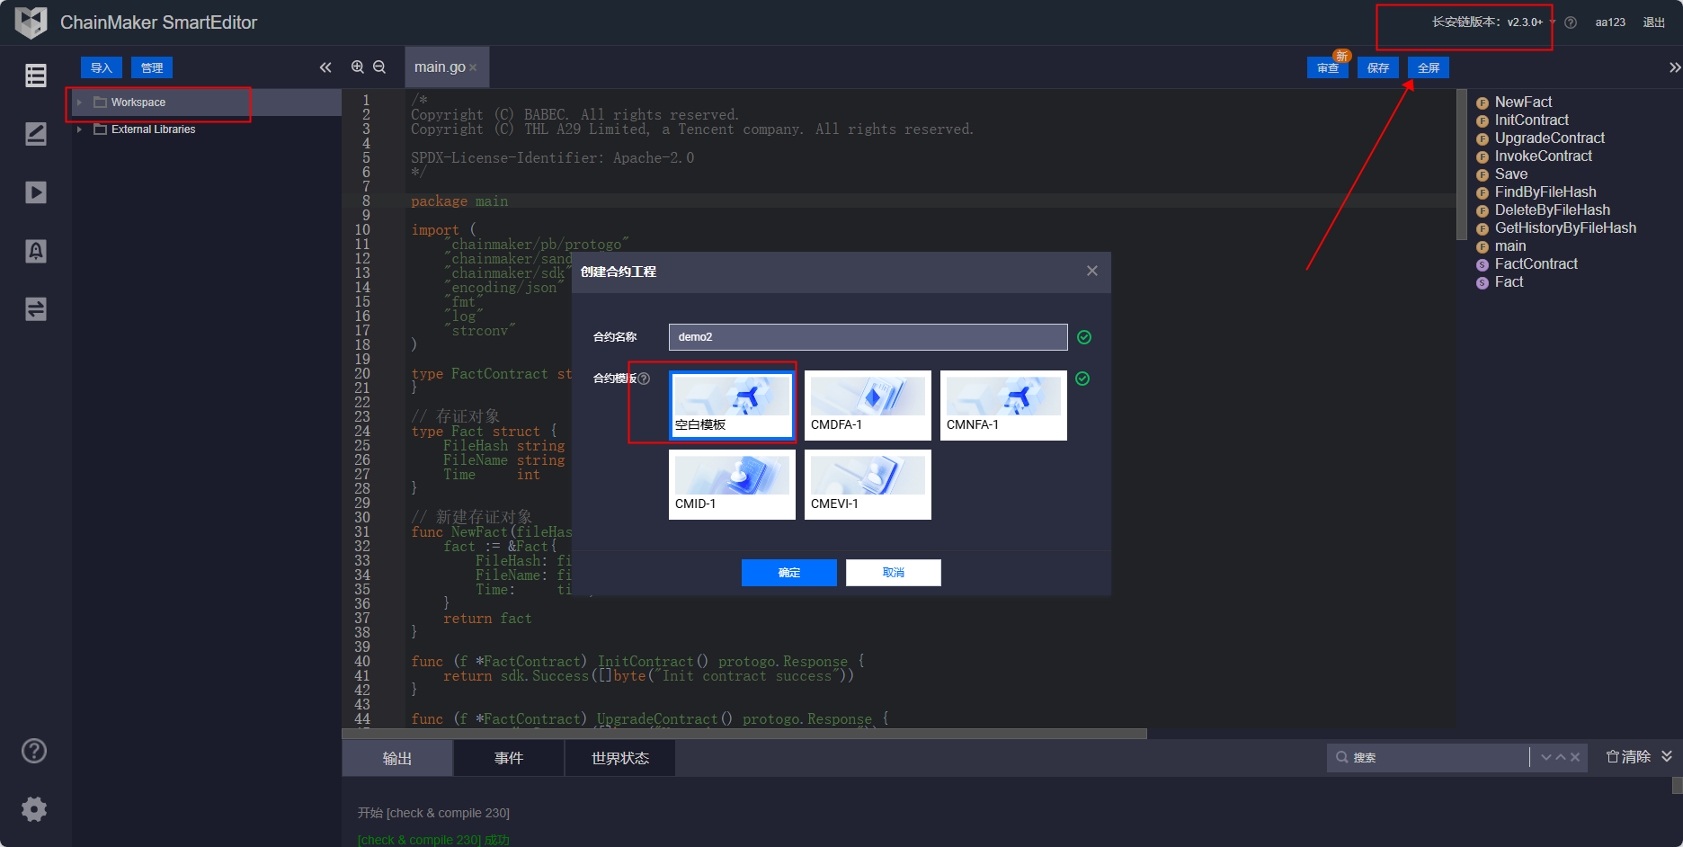Jump to FactContract struct in outline
This screenshot has width=1683, height=847.
(1536, 264)
